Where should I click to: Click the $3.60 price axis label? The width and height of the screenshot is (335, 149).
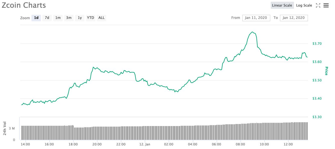pyautogui.click(x=317, y=62)
